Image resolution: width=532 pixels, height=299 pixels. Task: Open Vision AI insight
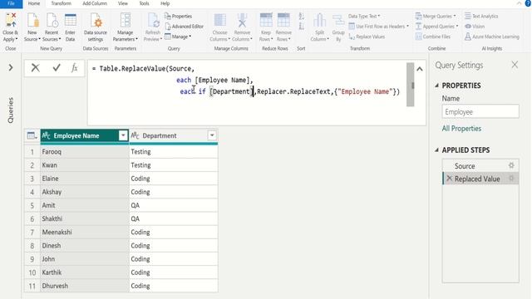475,26
